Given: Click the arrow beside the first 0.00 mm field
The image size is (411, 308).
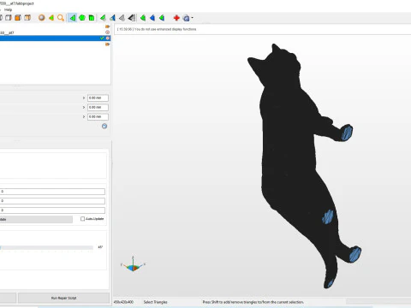Looking at the screenshot, I should point(84,98).
